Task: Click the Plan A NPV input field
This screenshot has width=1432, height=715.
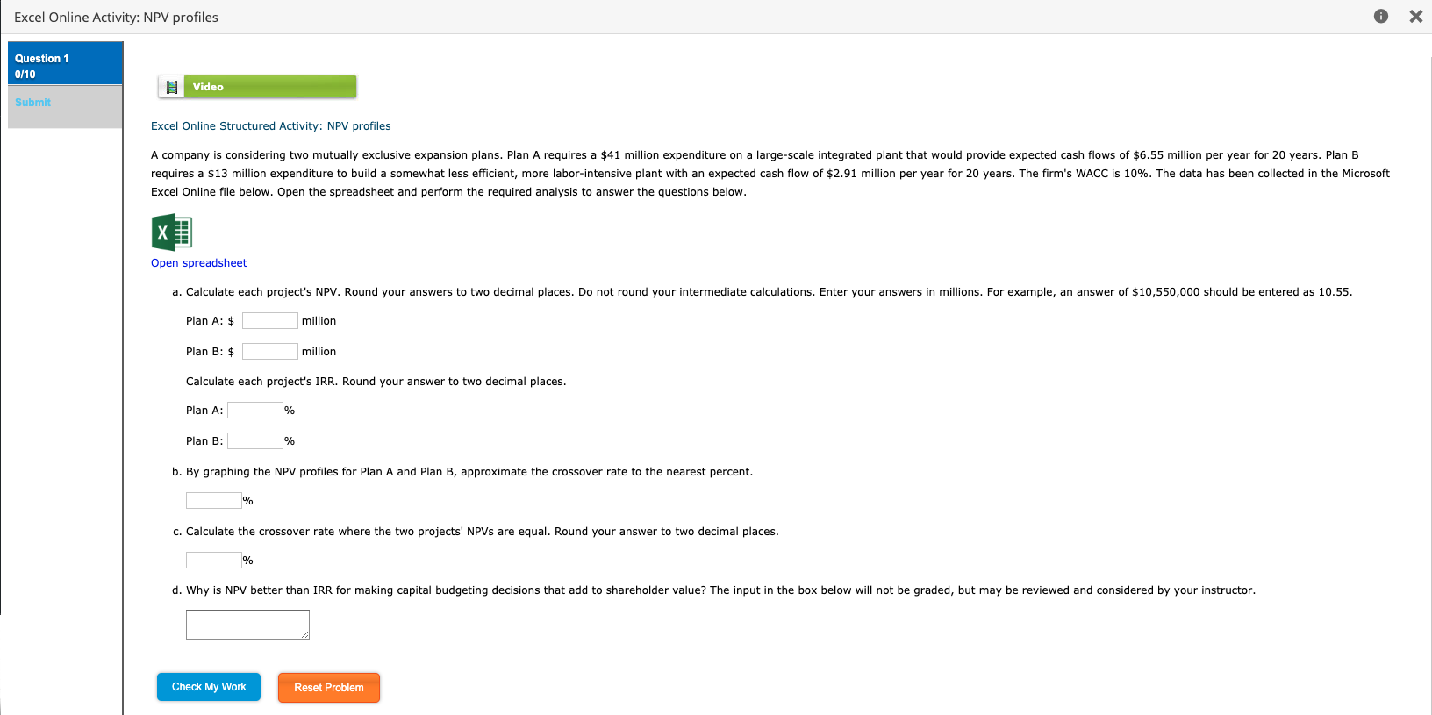Action: [269, 320]
